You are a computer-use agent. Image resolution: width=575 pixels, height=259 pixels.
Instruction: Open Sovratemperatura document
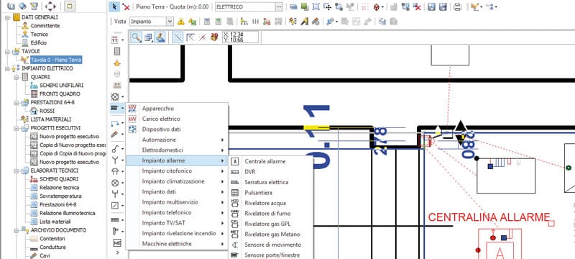pos(60,196)
